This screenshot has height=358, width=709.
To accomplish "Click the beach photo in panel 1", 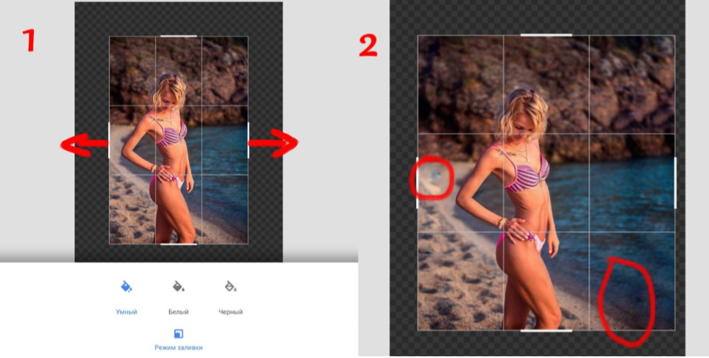I will pyautogui.click(x=179, y=141).
